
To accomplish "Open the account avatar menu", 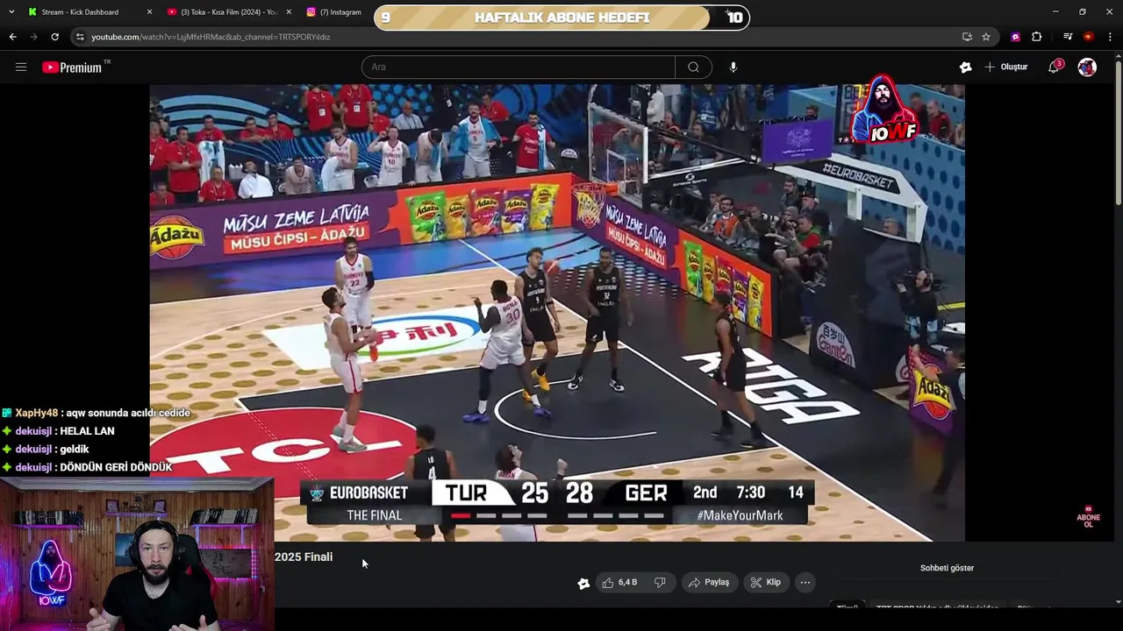I will tap(1087, 67).
